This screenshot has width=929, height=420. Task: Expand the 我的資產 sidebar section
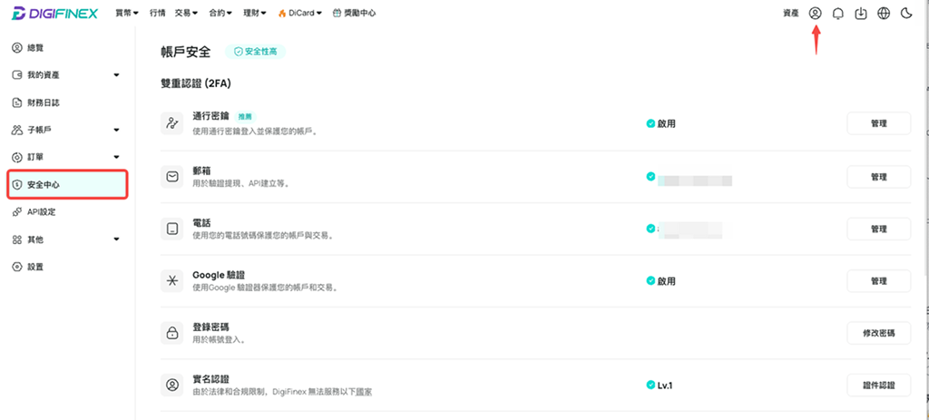[66, 75]
